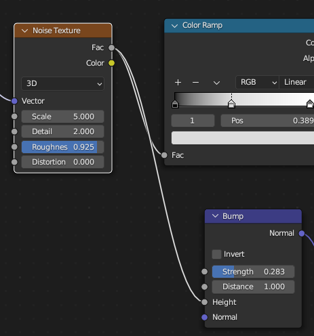Click the active stop index field
The width and height of the screenshot is (314, 336).
pyautogui.click(x=193, y=121)
